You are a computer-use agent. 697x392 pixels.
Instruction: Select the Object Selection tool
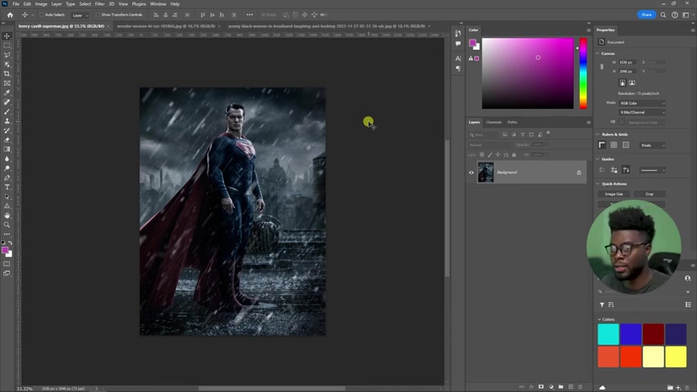tap(7, 65)
